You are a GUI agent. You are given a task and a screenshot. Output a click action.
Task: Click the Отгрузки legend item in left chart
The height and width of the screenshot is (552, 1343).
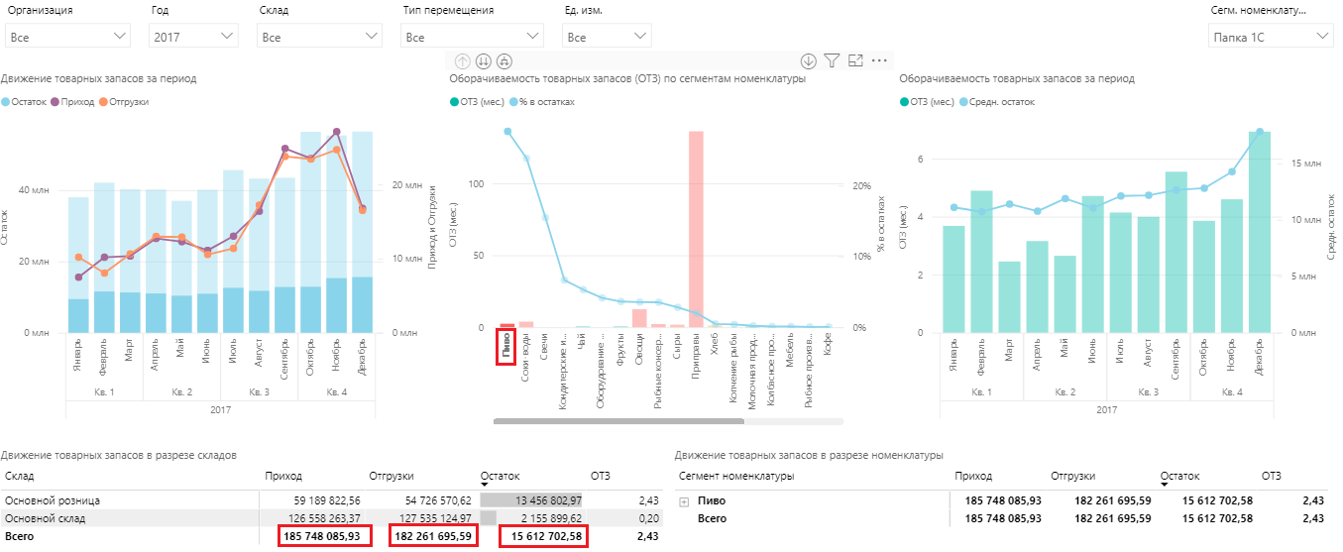point(124,102)
